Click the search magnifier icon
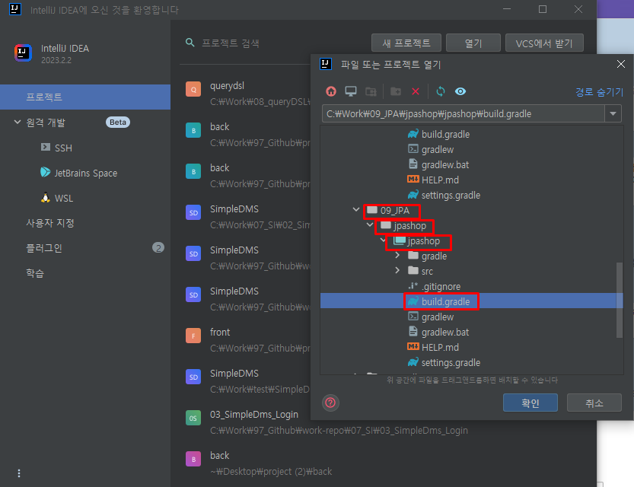This screenshot has height=487, width=634. [190, 43]
